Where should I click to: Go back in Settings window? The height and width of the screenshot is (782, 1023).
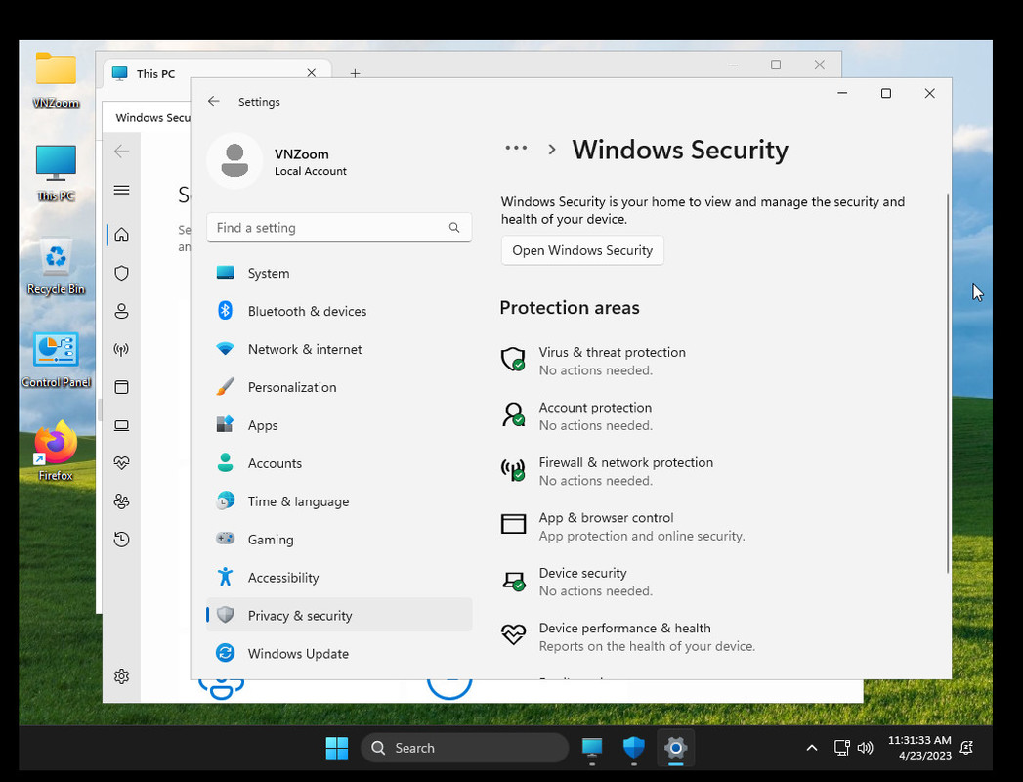(213, 102)
